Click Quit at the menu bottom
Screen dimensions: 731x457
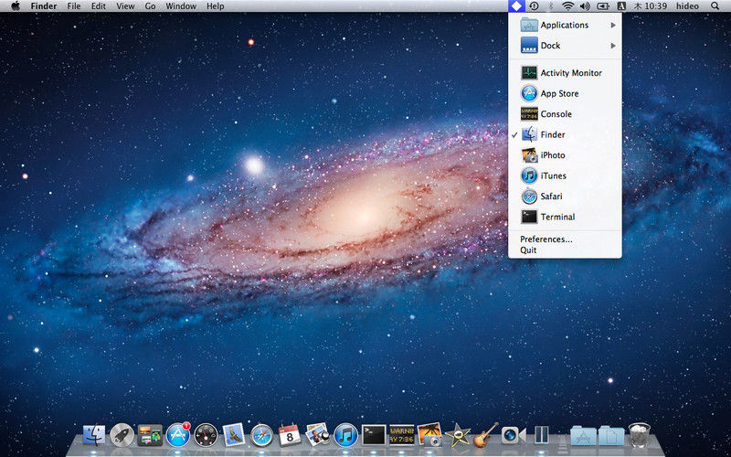point(529,250)
